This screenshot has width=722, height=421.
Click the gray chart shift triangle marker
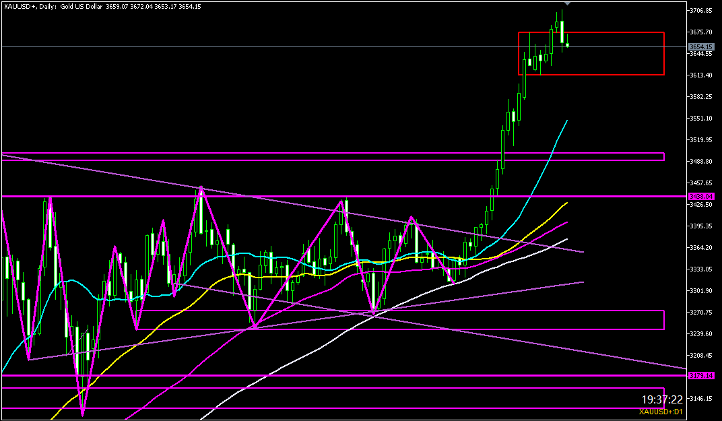pyautogui.click(x=567, y=3)
